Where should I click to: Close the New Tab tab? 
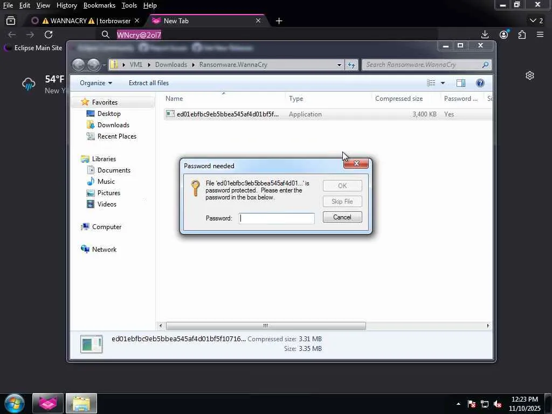pos(258,21)
